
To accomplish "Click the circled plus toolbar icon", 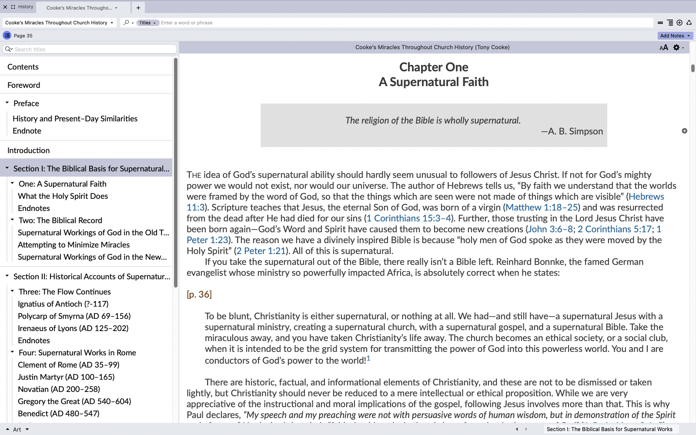I will click(x=679, y=23).
